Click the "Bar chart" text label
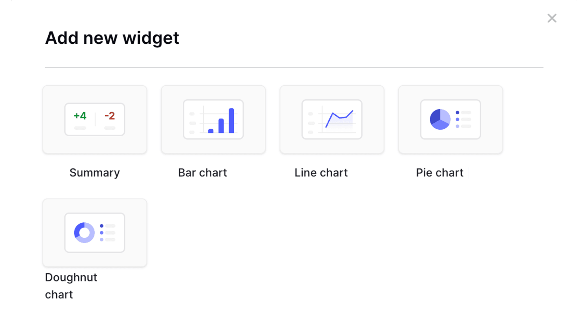The height and width of the screenshot is (316, 588). pos(203,173)
